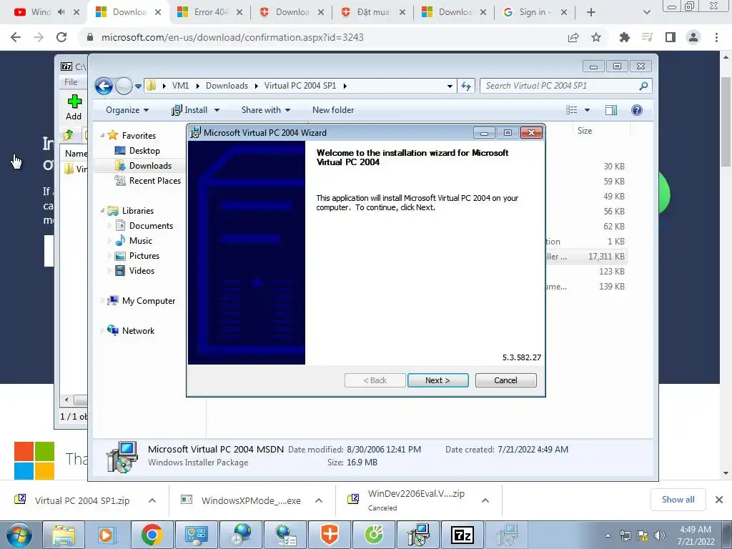Image resolution: width=732 pixels, height=549 pixels.
Task: Click the Explorer forward navigation button
Action: (x=124, y=86)
